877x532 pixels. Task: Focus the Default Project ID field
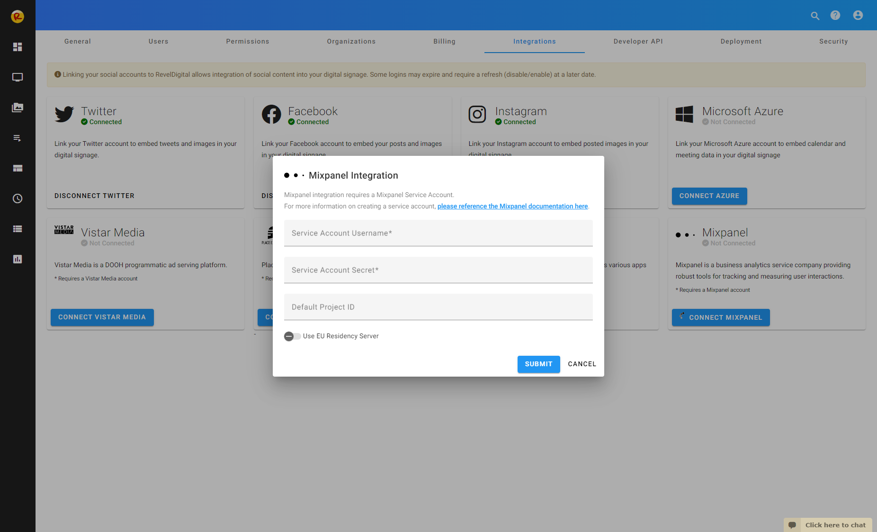tap(438, 307)
